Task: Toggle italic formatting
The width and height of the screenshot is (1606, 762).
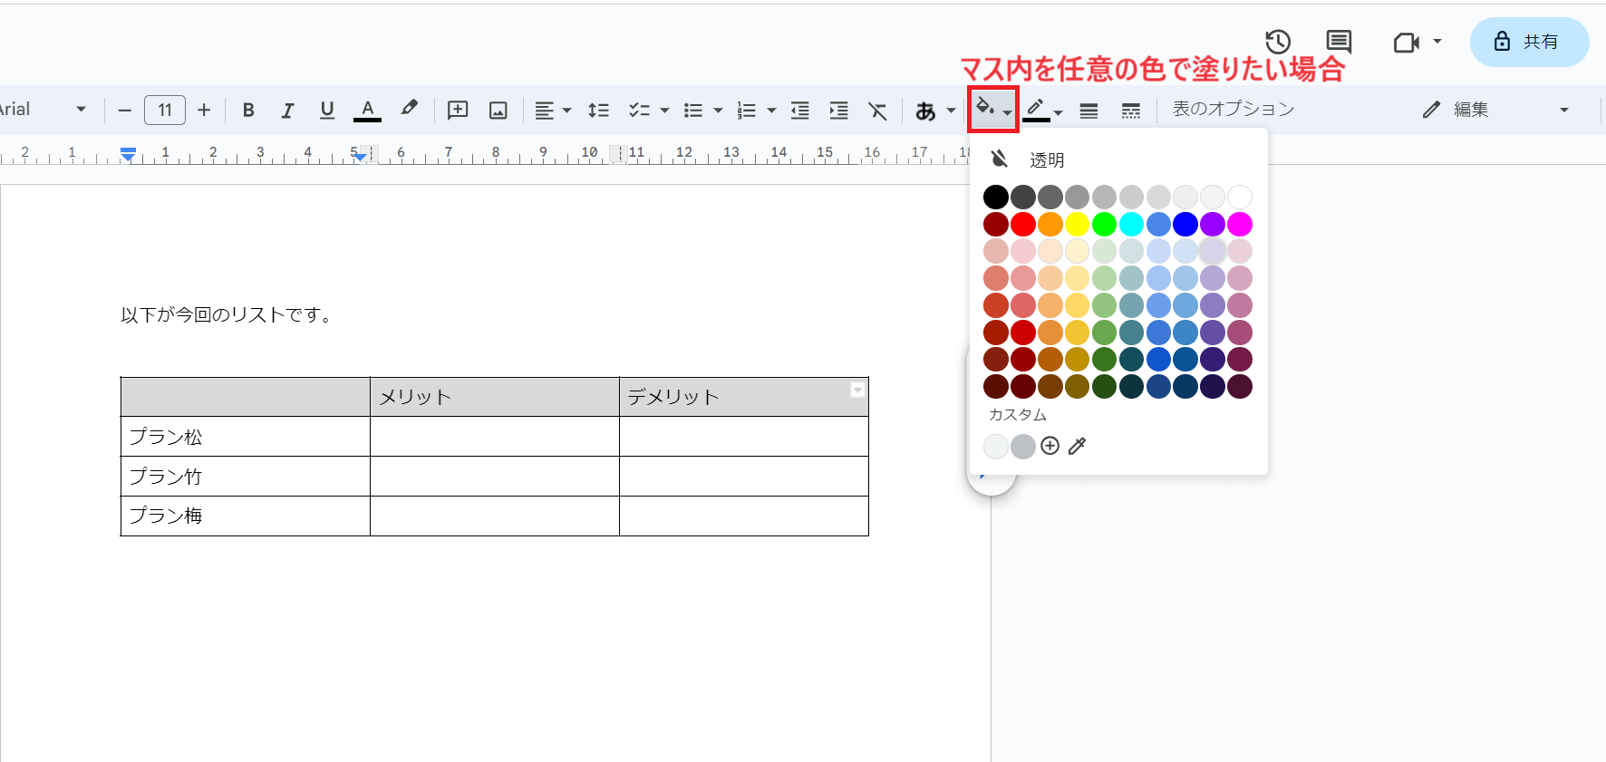Action: click(x=287, y=111)
